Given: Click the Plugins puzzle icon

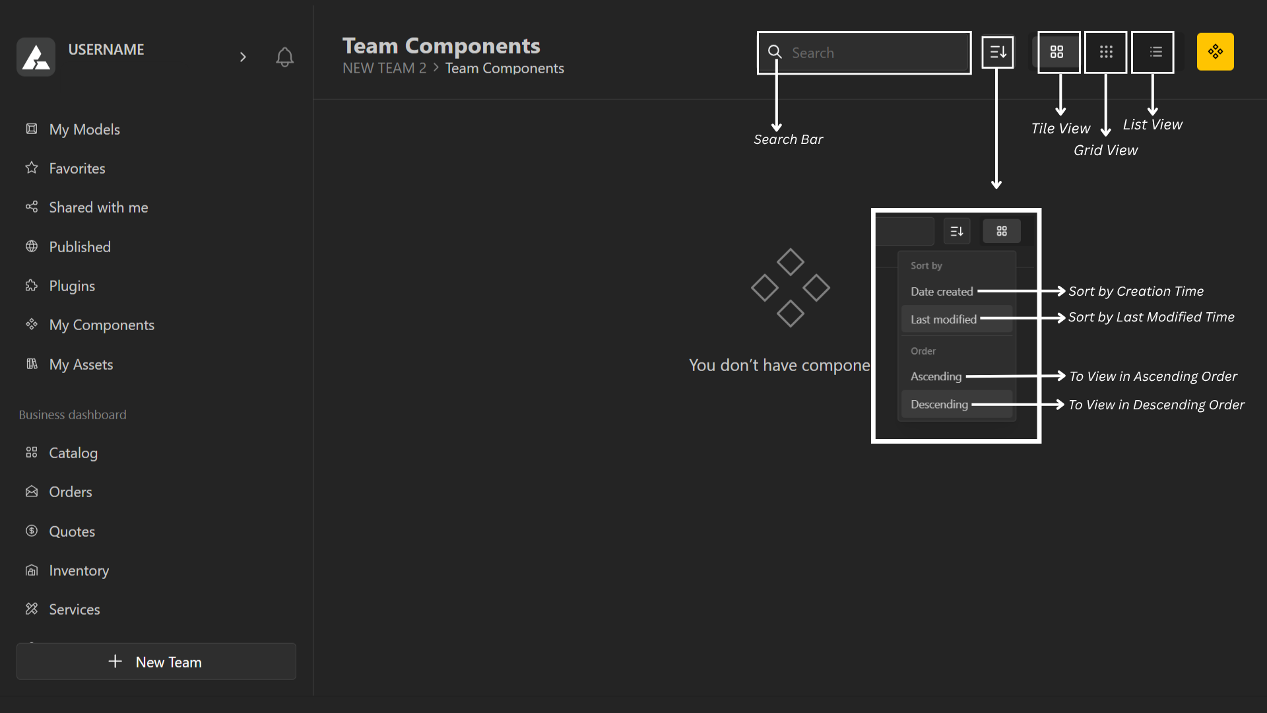Looking at the screenshot, I should [32, 286].
